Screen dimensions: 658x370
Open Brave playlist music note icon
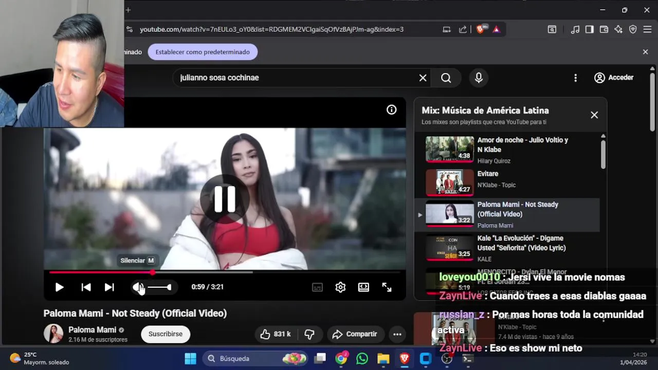pos(575,29)
